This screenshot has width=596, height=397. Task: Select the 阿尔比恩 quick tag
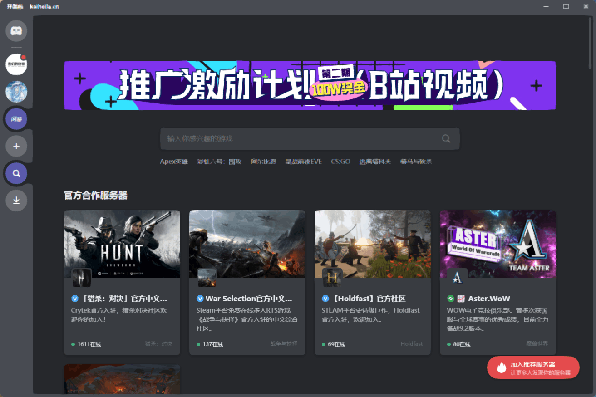(x=263, y=162)
